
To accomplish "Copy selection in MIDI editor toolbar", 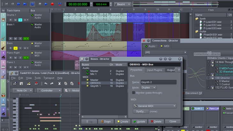I will tap(65, 84).
